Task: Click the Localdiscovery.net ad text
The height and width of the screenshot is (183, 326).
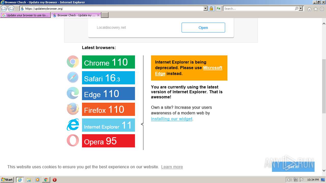Action: 111,27
